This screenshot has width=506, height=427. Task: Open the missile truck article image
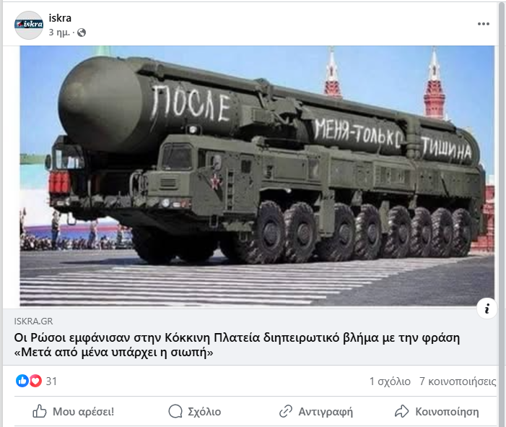click(x=257, y=176)
